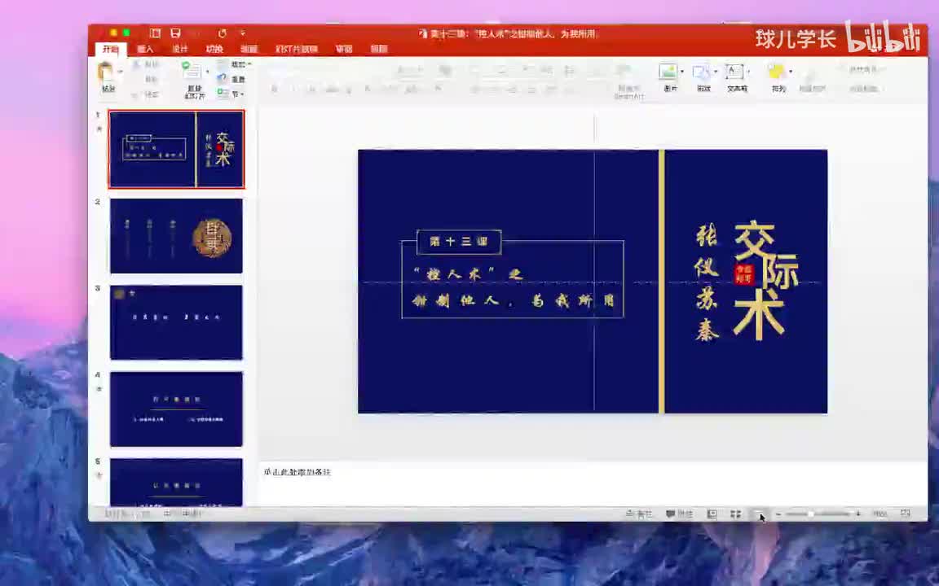Open the Design (设计) ribbon tab
This screenshot has width=939, height=586.
pyautogui.click(x=179, y=49)
